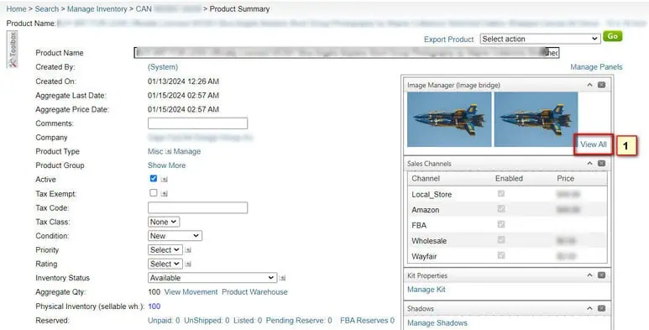Click Show More for Product Group

pyautogui.click(x=166, y=165)
